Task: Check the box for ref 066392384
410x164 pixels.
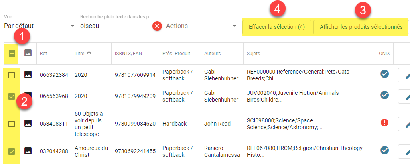Action: tap(12, 75)
